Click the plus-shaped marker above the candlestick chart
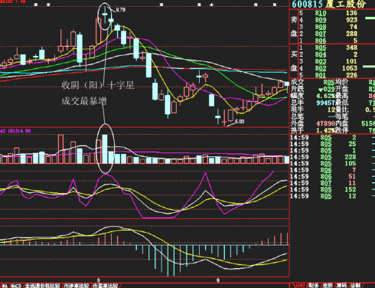 click(211, 5)
